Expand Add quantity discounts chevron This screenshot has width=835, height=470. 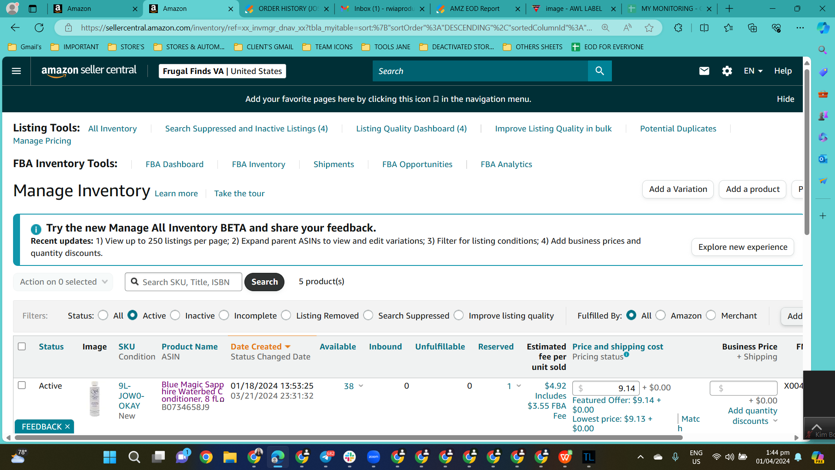(775, 421)
